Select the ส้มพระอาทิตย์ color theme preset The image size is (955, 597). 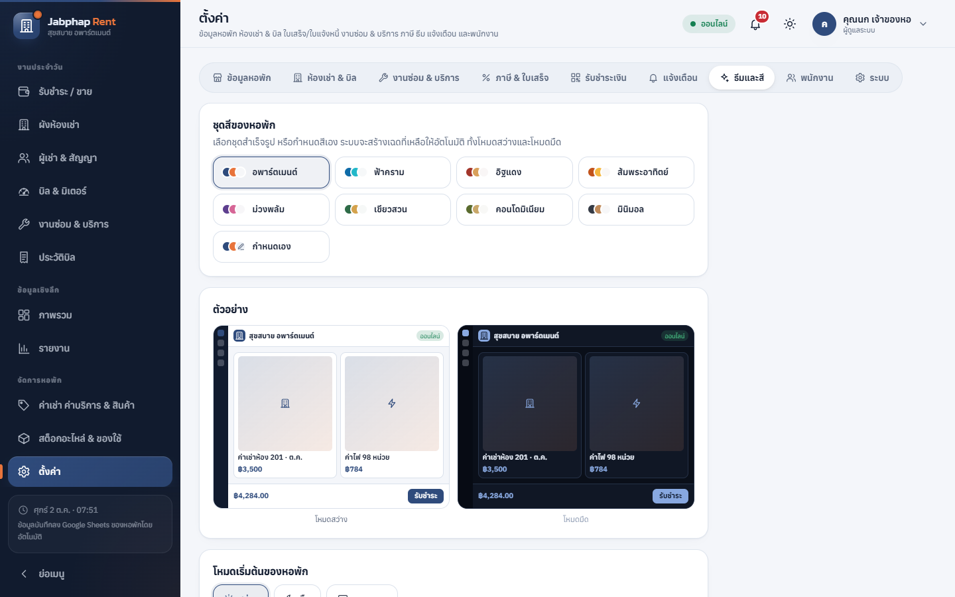coord(636,172)
